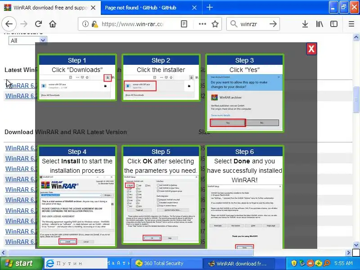The image size is (360, 270).
Task: Click the green plus 360 tray icon
Action: click(319, 263)
